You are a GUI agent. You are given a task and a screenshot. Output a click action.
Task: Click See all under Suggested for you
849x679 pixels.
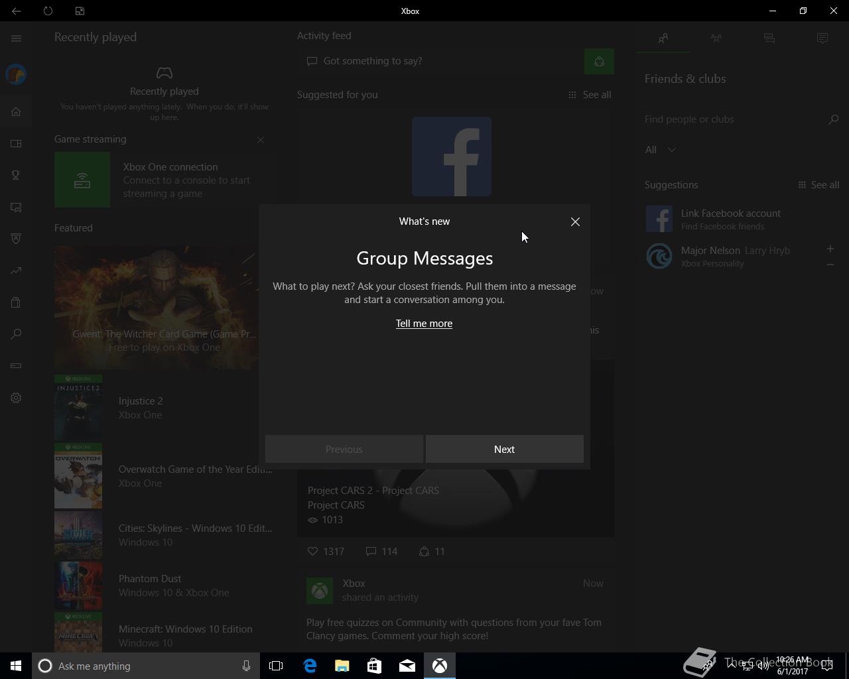tap(590, 95)
